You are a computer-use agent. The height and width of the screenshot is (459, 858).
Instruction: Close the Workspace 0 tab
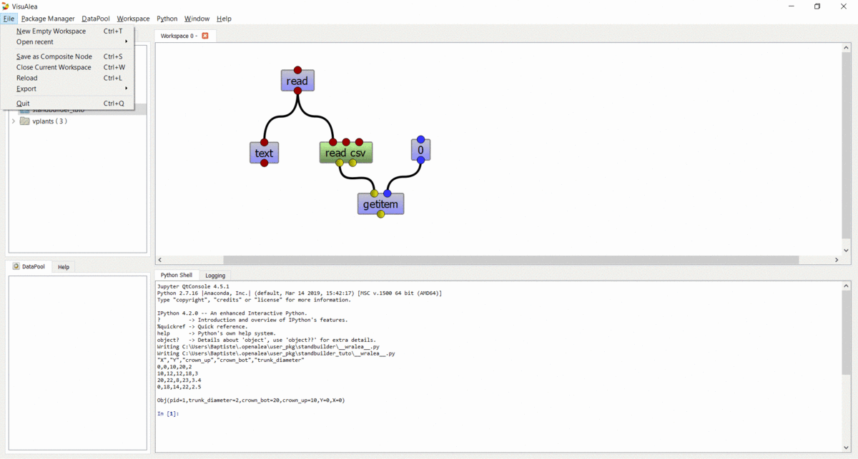click(205, 36)
